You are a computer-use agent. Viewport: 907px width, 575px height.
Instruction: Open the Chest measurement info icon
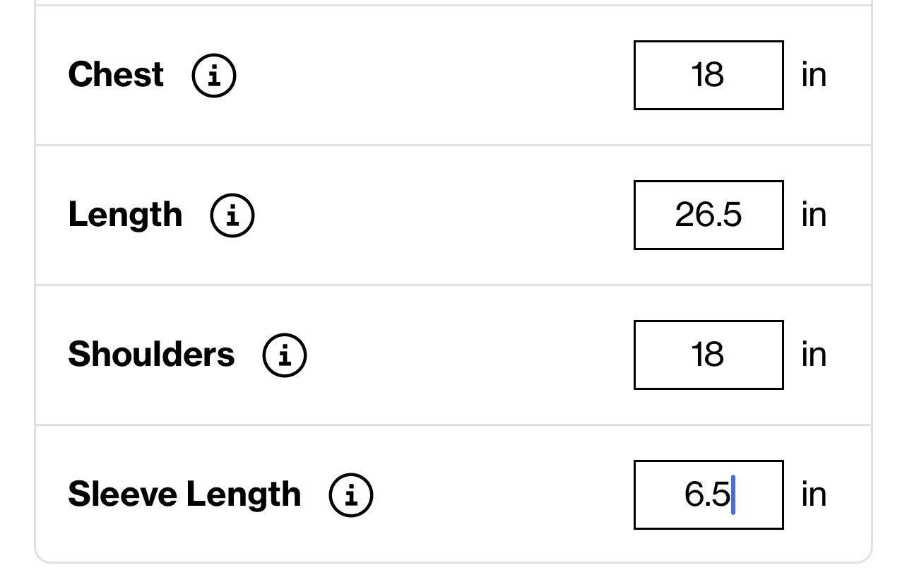coord(214,75)
